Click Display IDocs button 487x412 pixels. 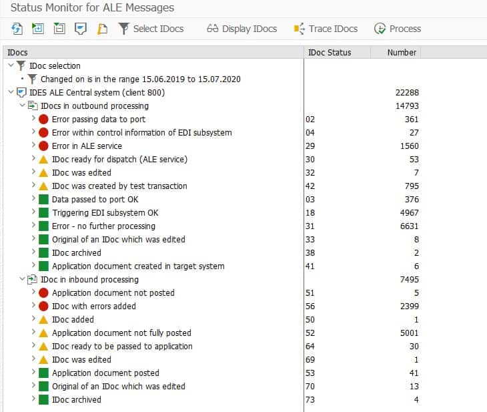[x=241, y=29]
